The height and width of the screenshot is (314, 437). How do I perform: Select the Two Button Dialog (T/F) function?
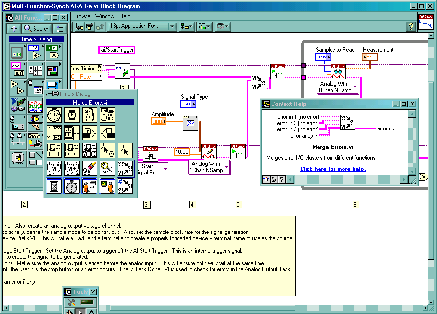pos(72,151)
